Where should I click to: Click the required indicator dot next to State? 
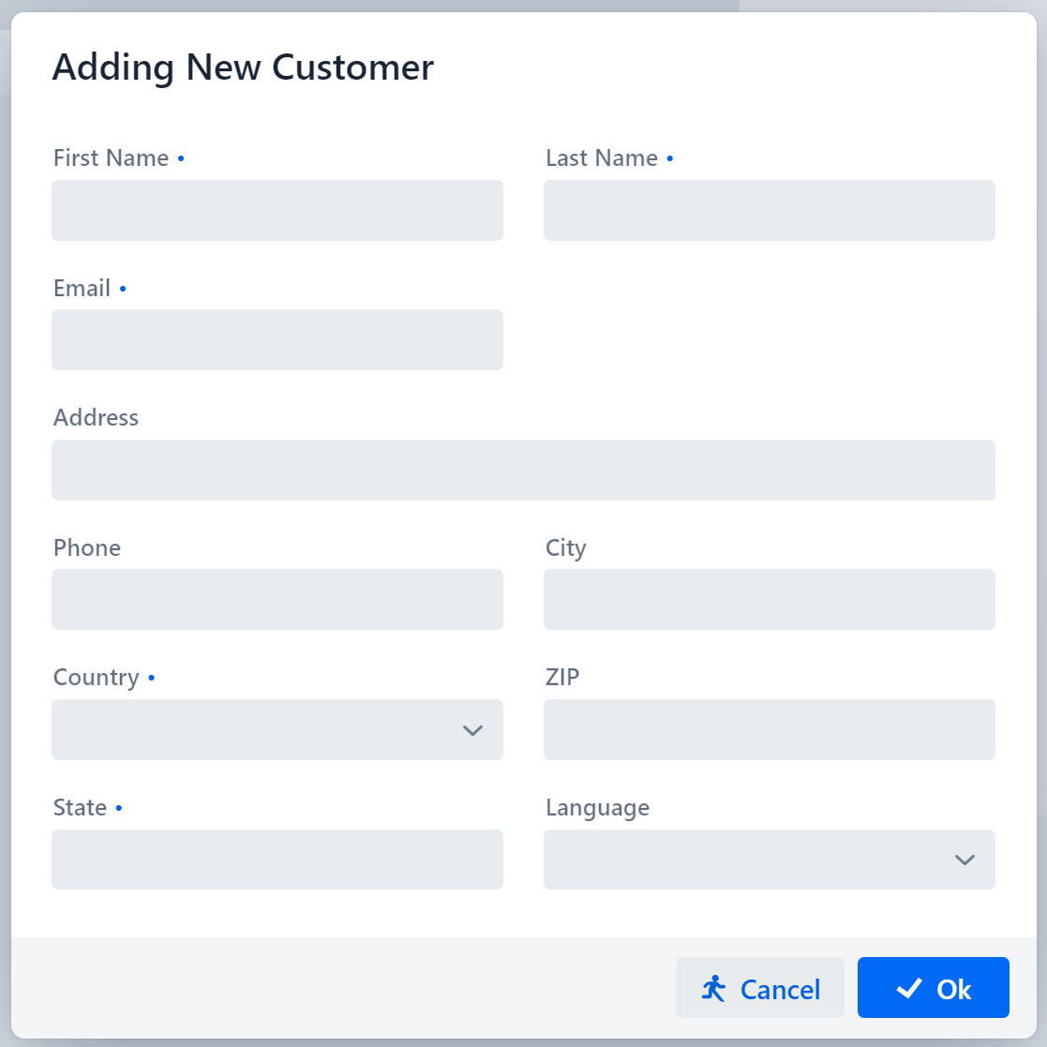pos(119,808)
